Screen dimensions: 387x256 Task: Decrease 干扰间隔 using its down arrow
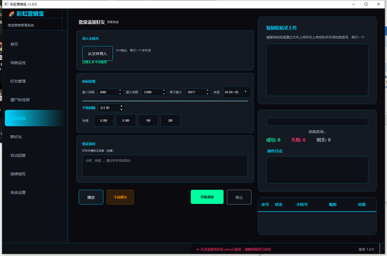pyautogui.click(x=121, y=110)
